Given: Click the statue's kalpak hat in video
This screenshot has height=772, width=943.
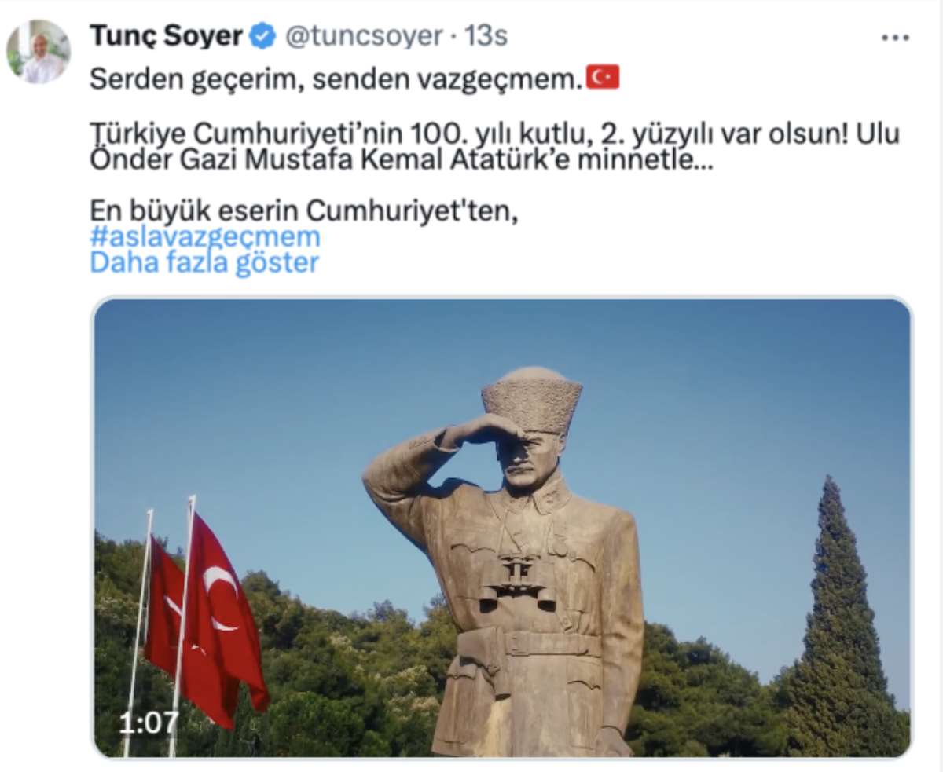Looking at the screenshot, I should click(x=532, y=401).
